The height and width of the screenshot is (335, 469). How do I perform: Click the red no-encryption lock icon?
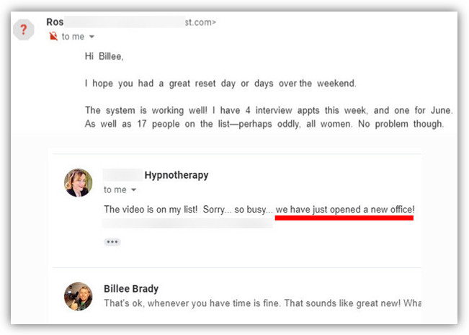53,37
